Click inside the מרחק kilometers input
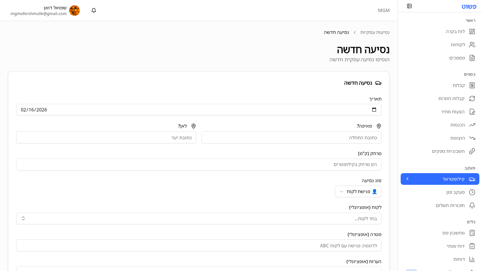The width and height of the screenshot is (482, 271). tap(199, 164)
